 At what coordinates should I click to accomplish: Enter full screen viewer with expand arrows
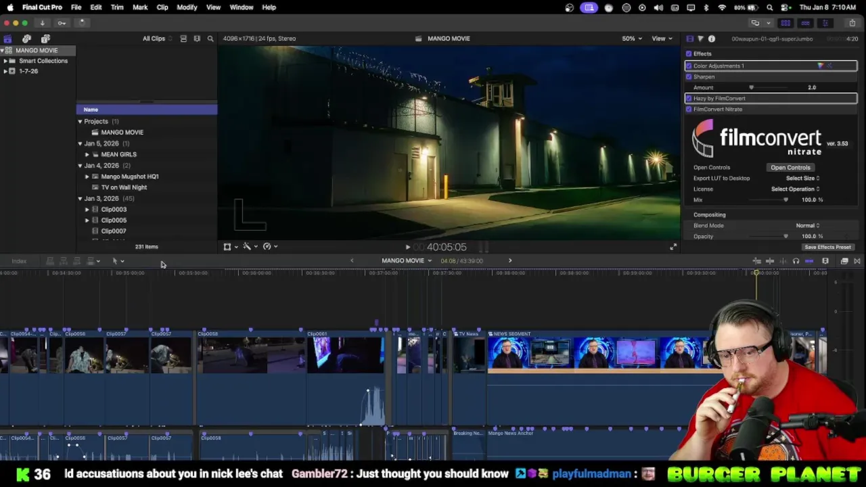point(673,247)
